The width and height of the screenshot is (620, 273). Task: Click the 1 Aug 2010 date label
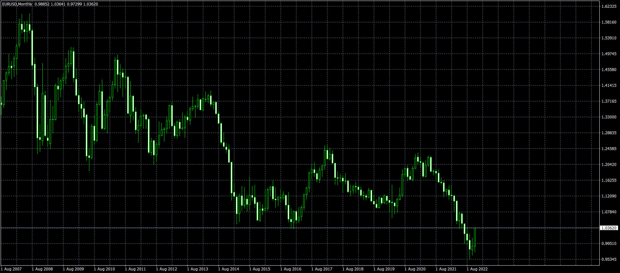[105, 269]
